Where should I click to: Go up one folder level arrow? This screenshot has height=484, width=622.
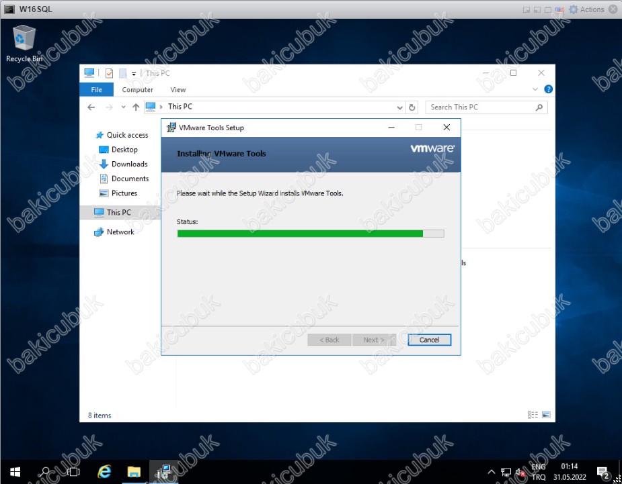(x=136, y=107)
